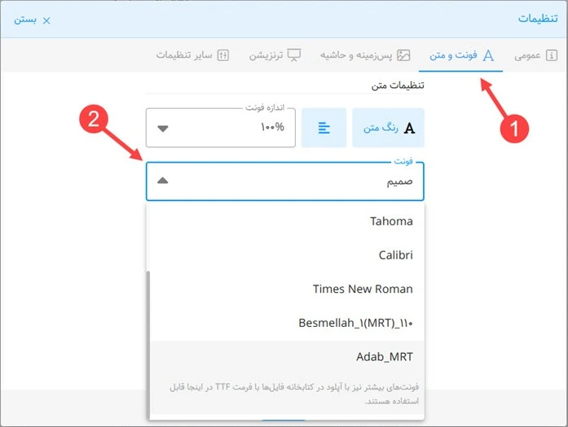Screen dimensions: 568x427
Task: Click the arrow in the font size box
Action: (163, 128)
